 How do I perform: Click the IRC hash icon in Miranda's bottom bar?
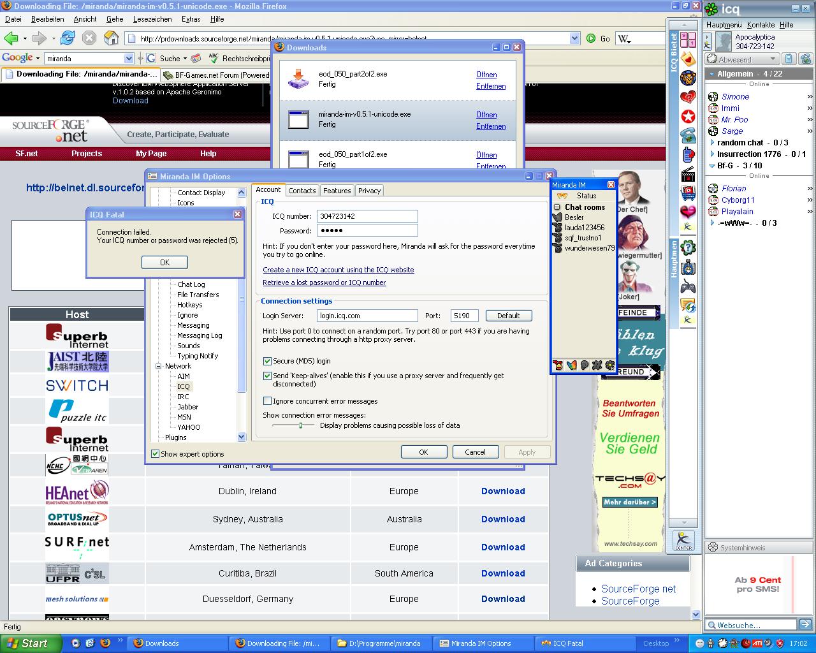coord(597,365)
